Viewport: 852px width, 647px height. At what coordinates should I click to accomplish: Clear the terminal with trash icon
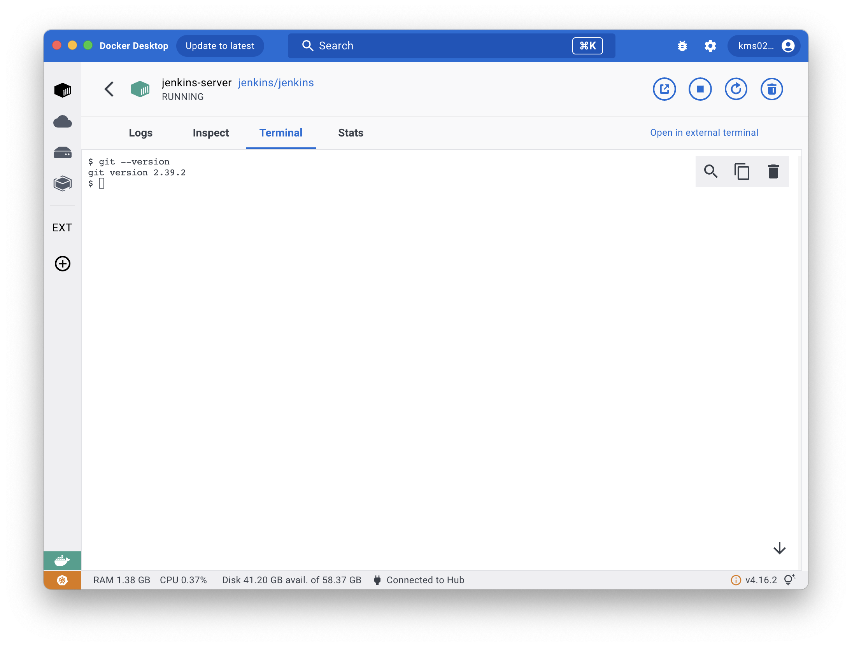pyautogui.click(x=773, y=171)
